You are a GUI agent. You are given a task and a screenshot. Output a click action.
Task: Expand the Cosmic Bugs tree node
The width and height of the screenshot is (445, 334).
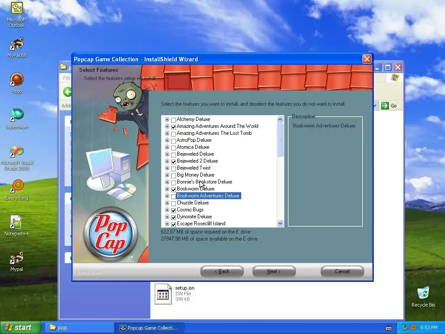167,210
